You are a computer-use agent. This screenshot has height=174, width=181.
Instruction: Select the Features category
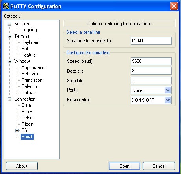coord(30,55)
